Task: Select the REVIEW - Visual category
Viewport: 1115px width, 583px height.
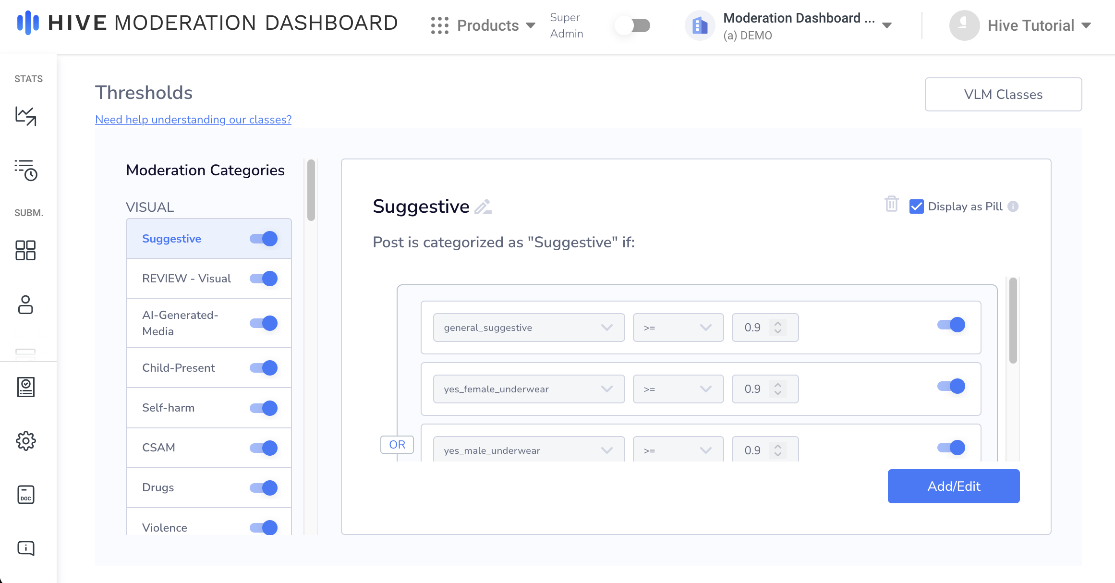Action: click(186, 279)
